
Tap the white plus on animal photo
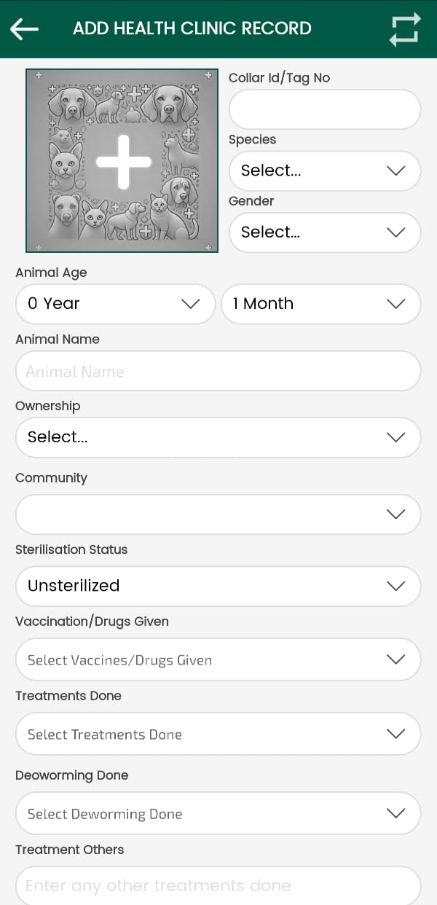pyautogui.click(x=123, y=162)
